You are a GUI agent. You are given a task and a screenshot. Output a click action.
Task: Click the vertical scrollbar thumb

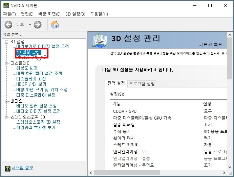[230, 58]
